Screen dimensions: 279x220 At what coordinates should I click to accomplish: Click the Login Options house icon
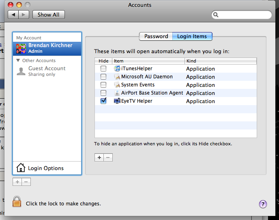[21, 168]
